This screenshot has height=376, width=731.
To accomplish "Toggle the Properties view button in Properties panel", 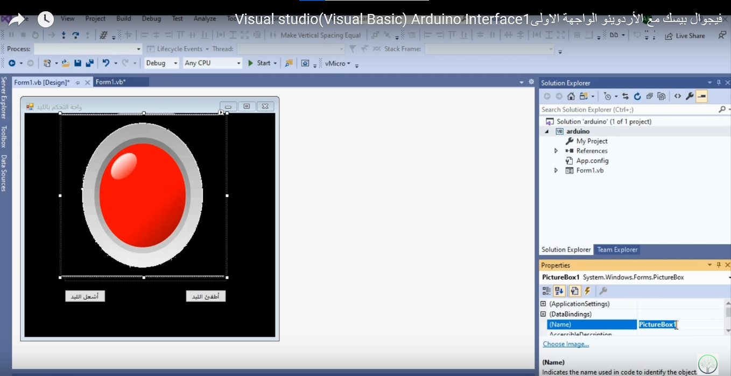I will [574, 291].
